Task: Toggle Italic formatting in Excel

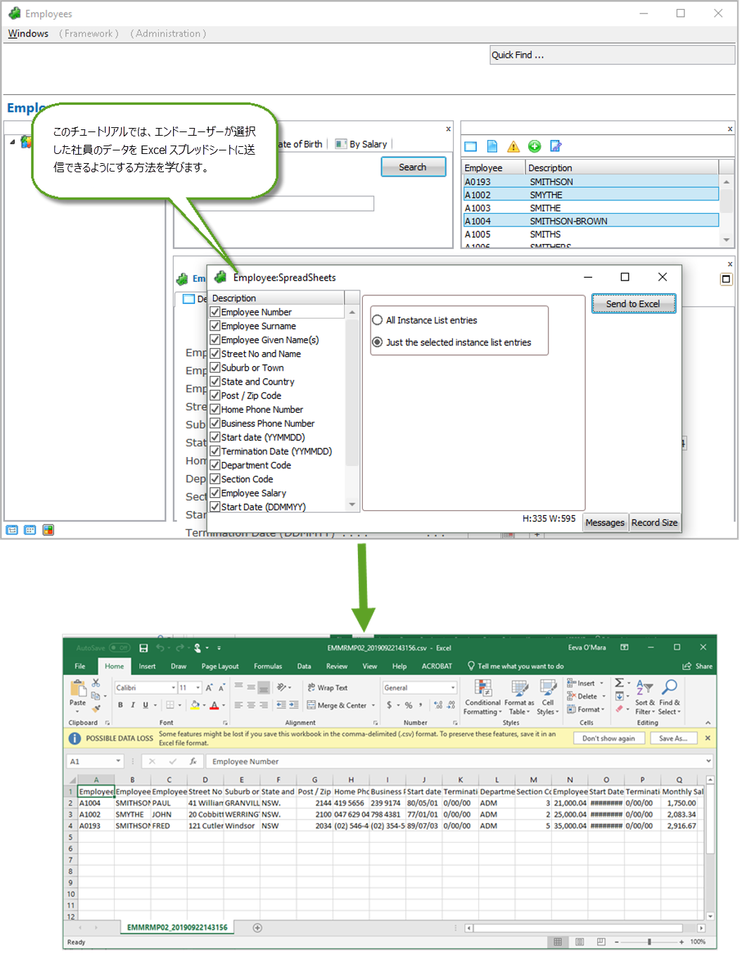Action: [132, 705]
